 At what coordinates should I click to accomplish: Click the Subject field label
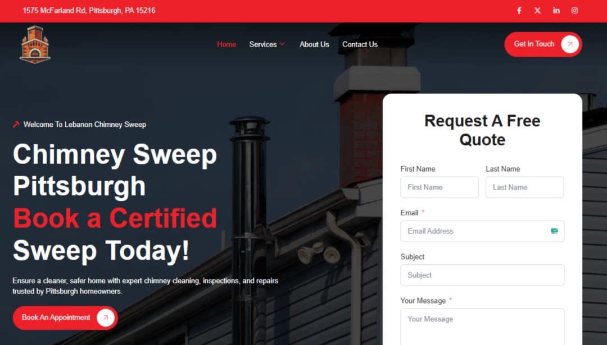pyautogui.click(x=413, y=257)
